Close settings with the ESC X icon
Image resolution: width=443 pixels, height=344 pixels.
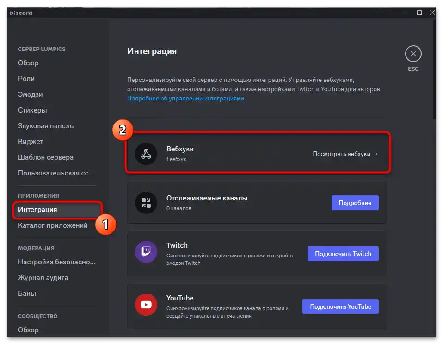coord(413,54)
